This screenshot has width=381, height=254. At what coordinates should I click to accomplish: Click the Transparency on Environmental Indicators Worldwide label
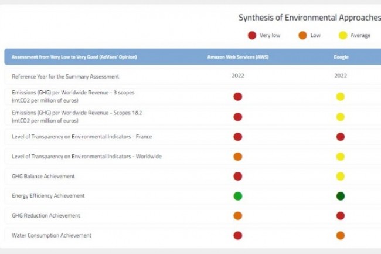tap(87, 157)
